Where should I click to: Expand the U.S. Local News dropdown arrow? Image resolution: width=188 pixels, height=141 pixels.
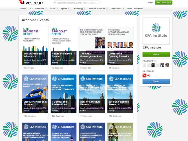(46, 9)
